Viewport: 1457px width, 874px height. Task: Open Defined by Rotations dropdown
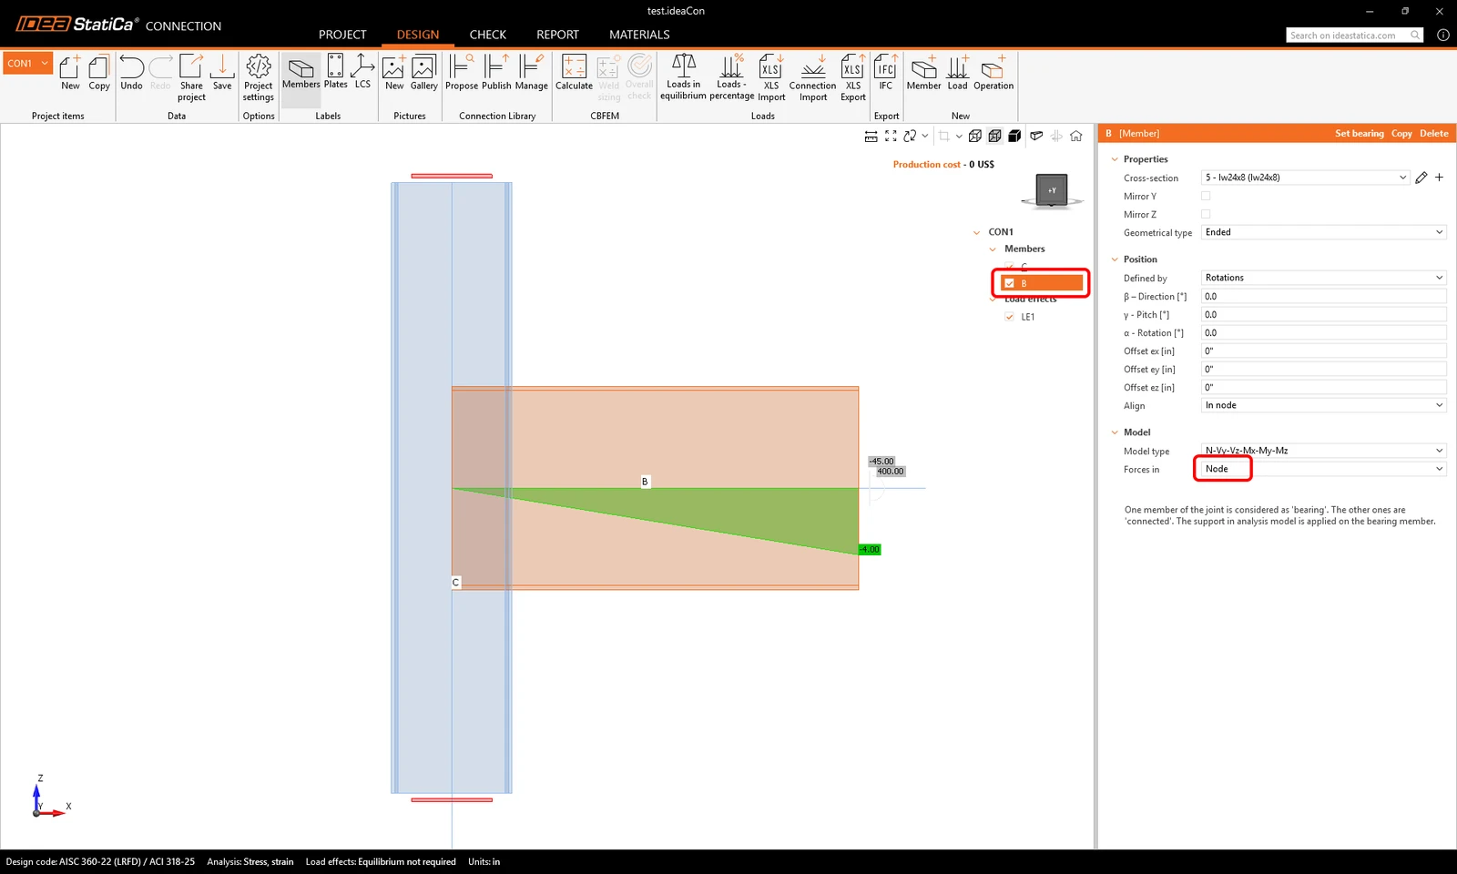pos(1324,278)
